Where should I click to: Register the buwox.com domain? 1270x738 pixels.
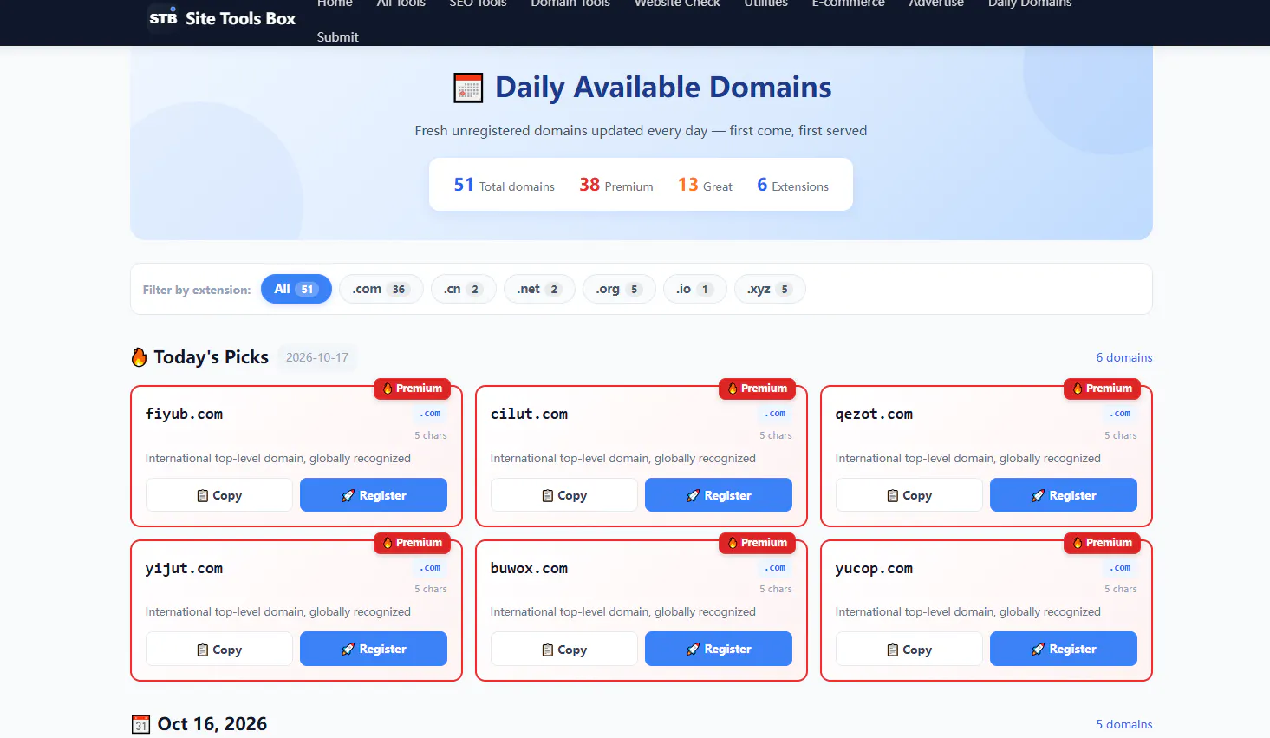(x=719, y=650)
